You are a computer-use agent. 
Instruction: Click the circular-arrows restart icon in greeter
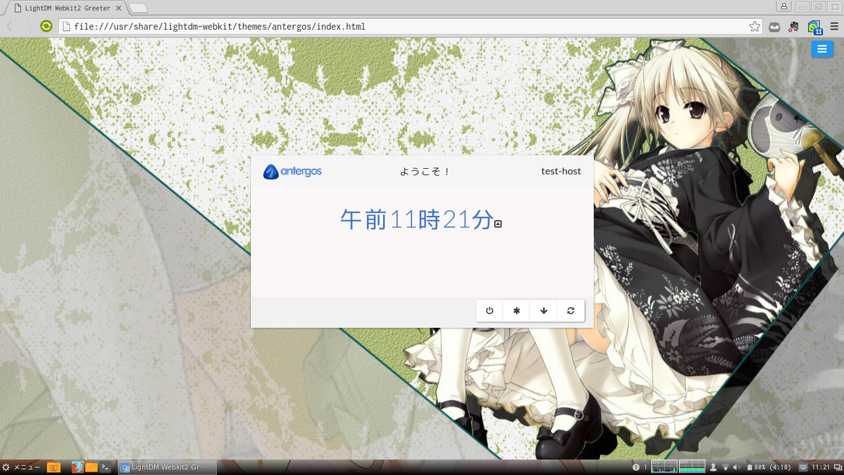[x=570, y=310]
